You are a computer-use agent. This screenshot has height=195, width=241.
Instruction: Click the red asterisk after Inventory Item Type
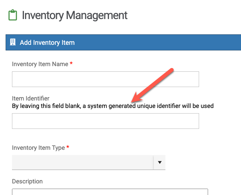[68, 148]
